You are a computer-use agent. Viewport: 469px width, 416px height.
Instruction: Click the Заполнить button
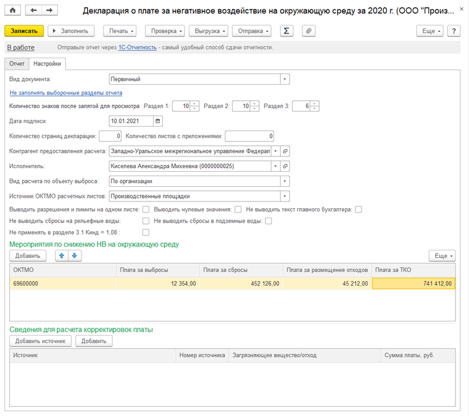tap(71, 31)
